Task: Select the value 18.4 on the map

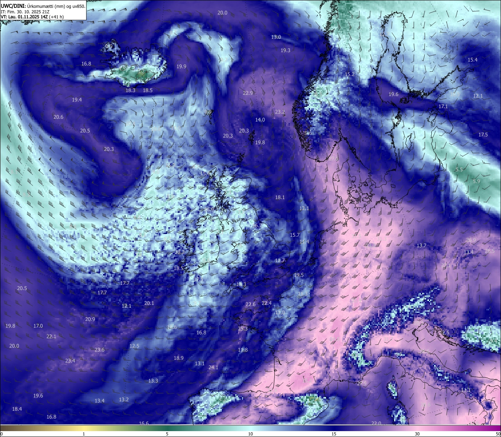Action: click(17, 409)
